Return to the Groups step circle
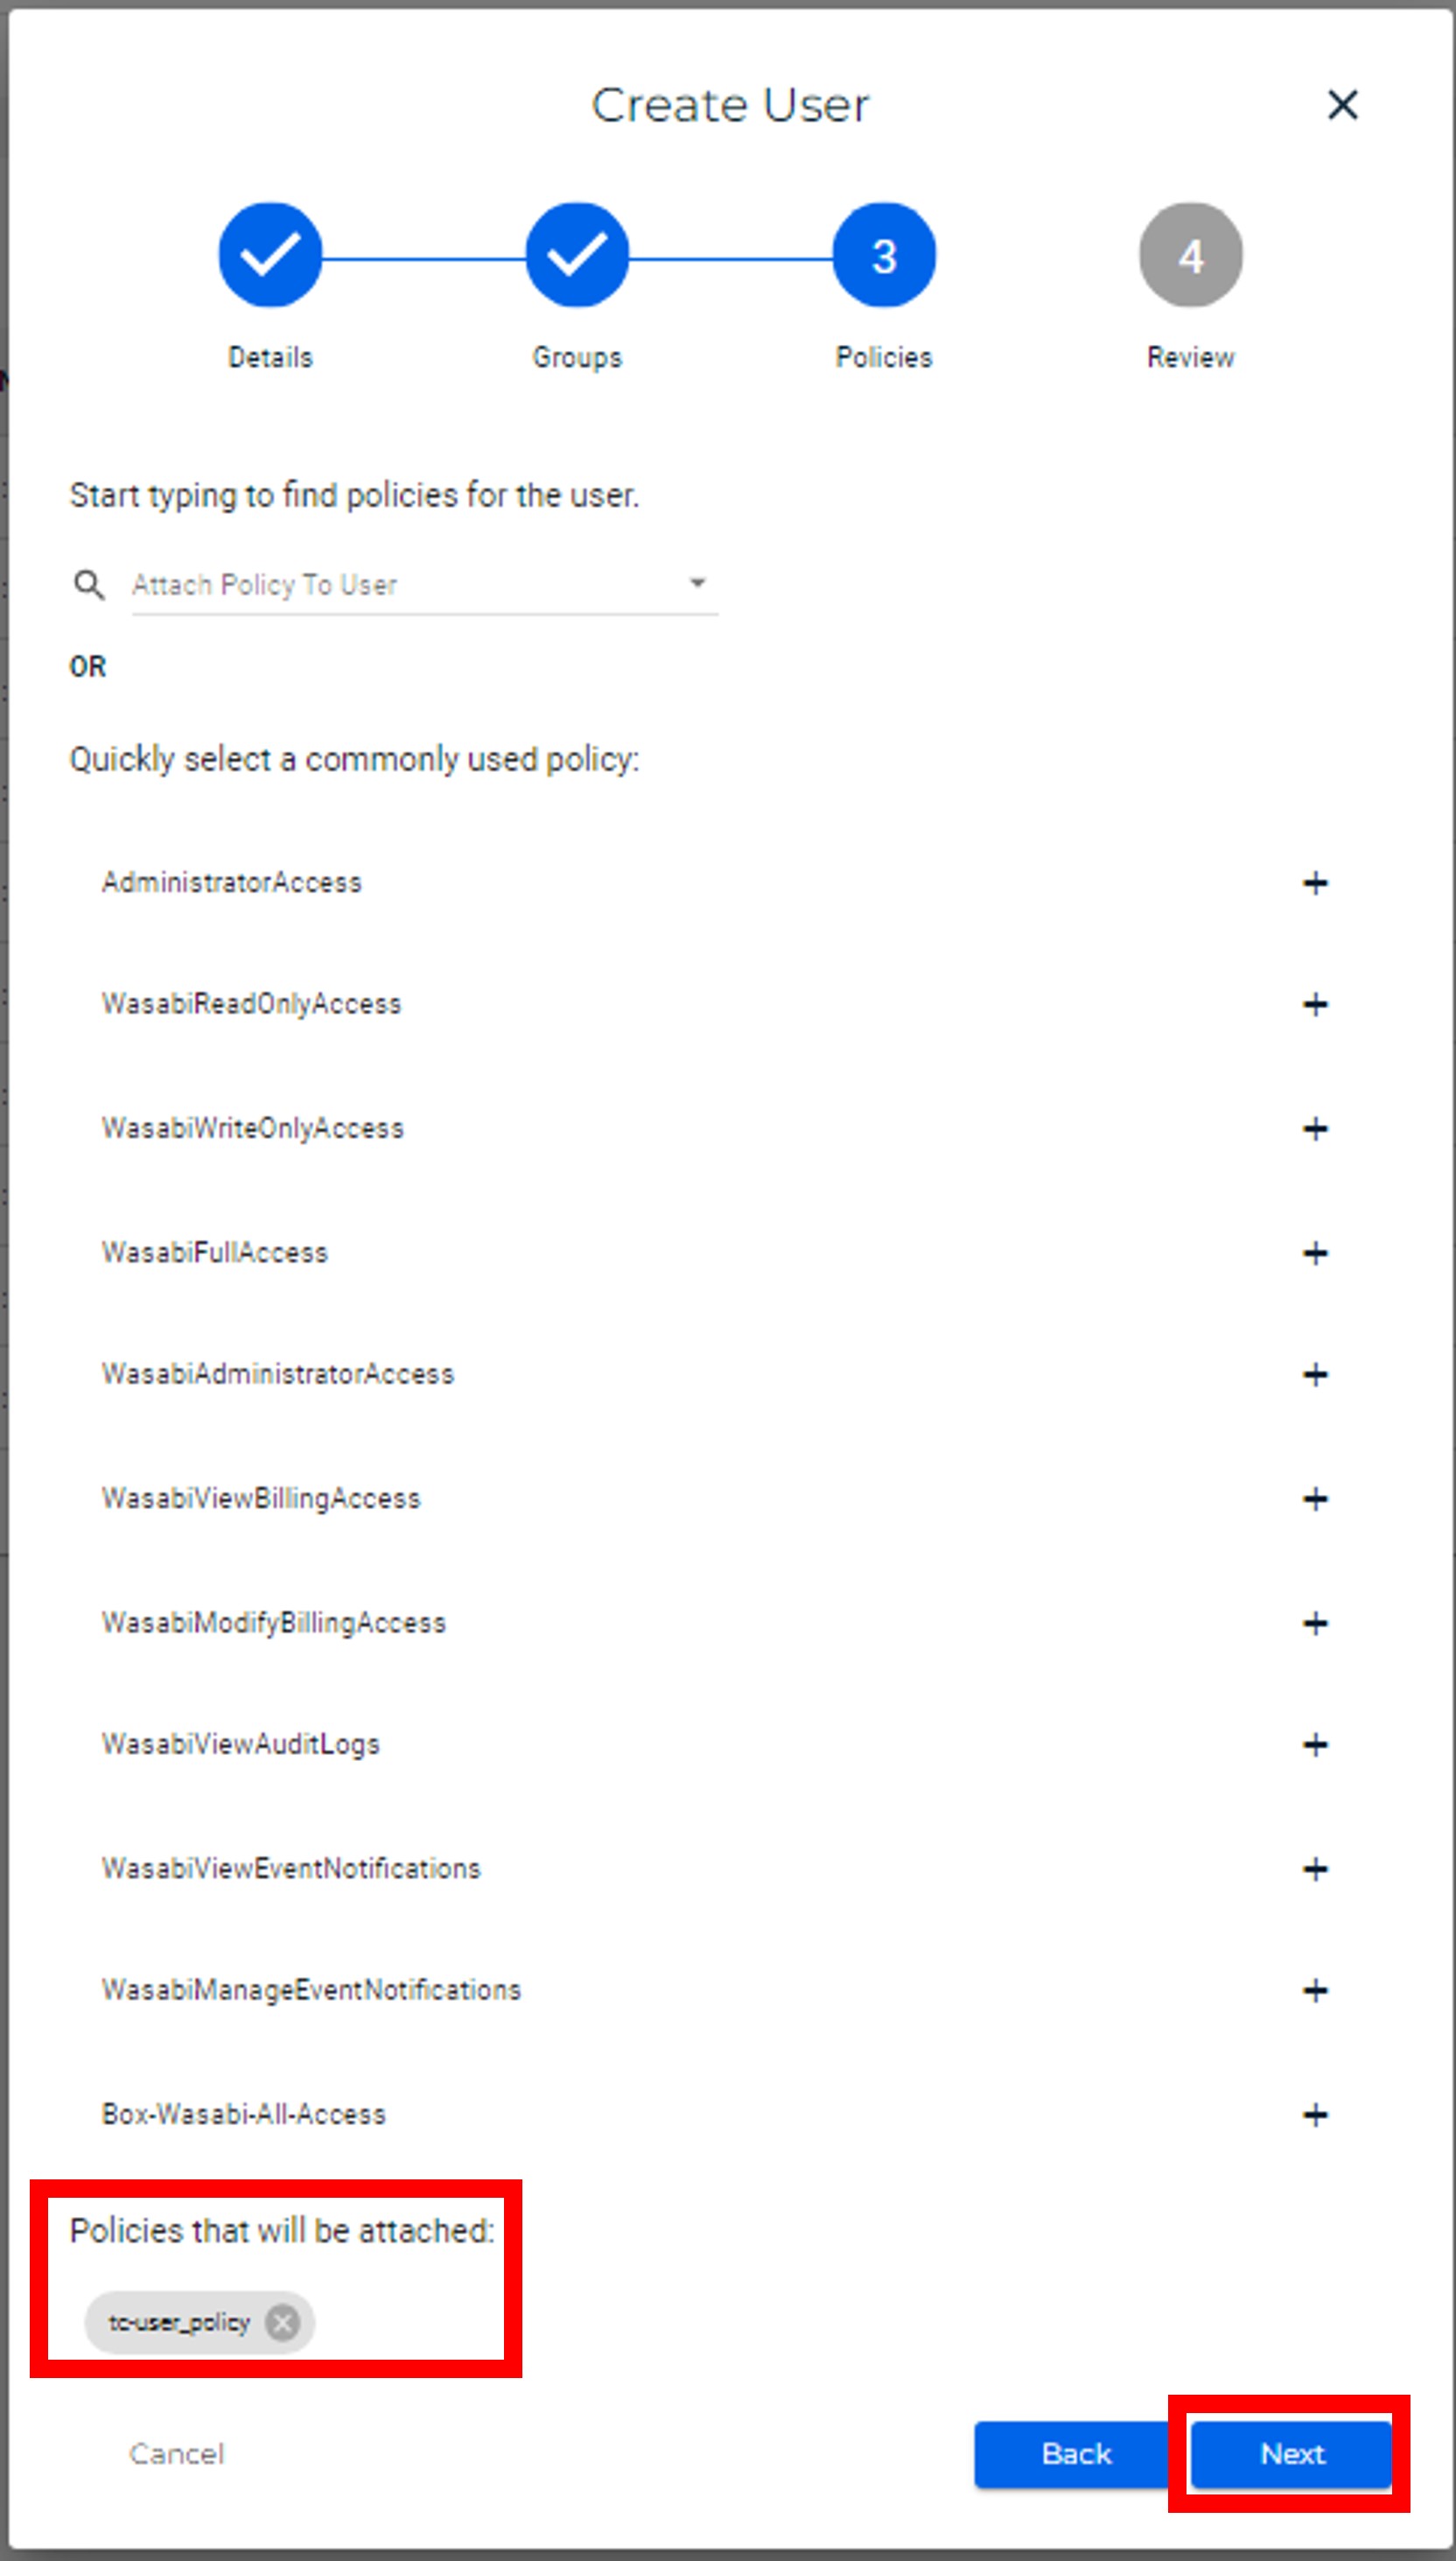 pos(577,256)
